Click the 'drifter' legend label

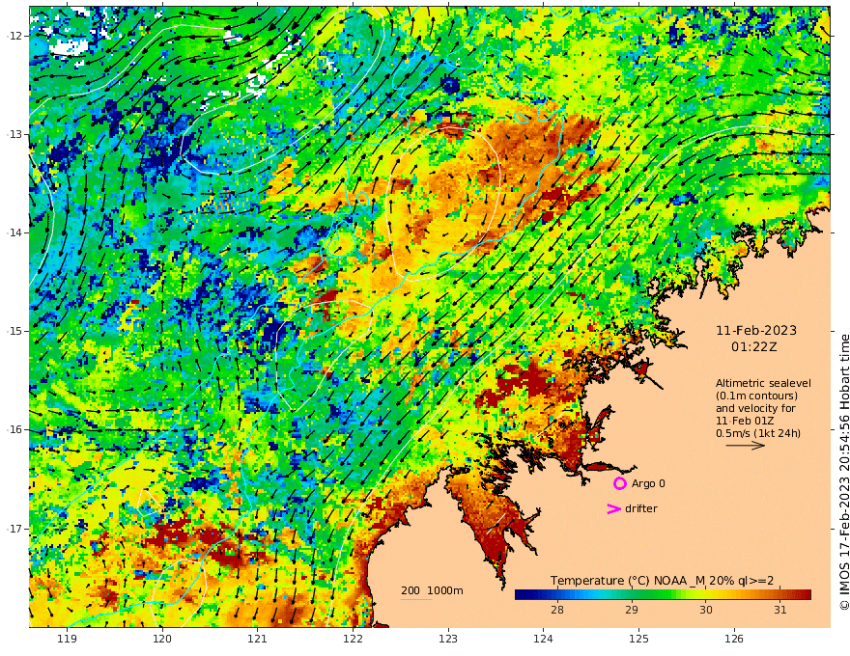[640, 508]
